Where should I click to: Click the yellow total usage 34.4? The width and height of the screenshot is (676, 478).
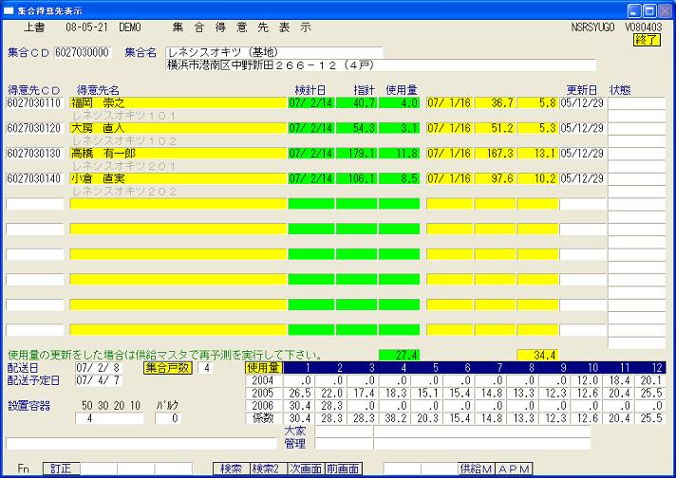[x=537, y=356]
